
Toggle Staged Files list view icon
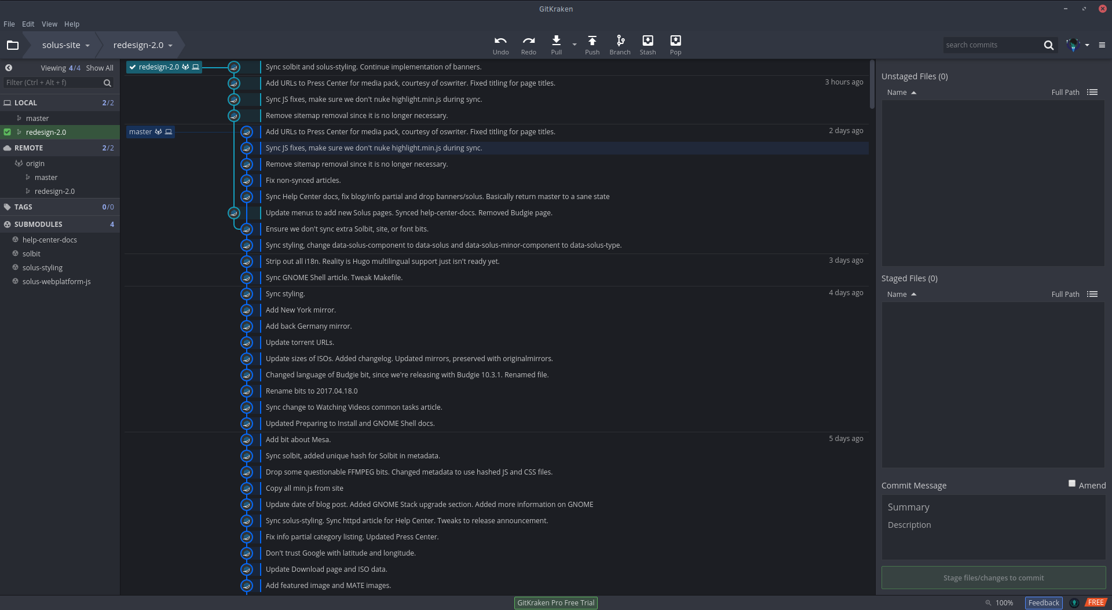1092,294
